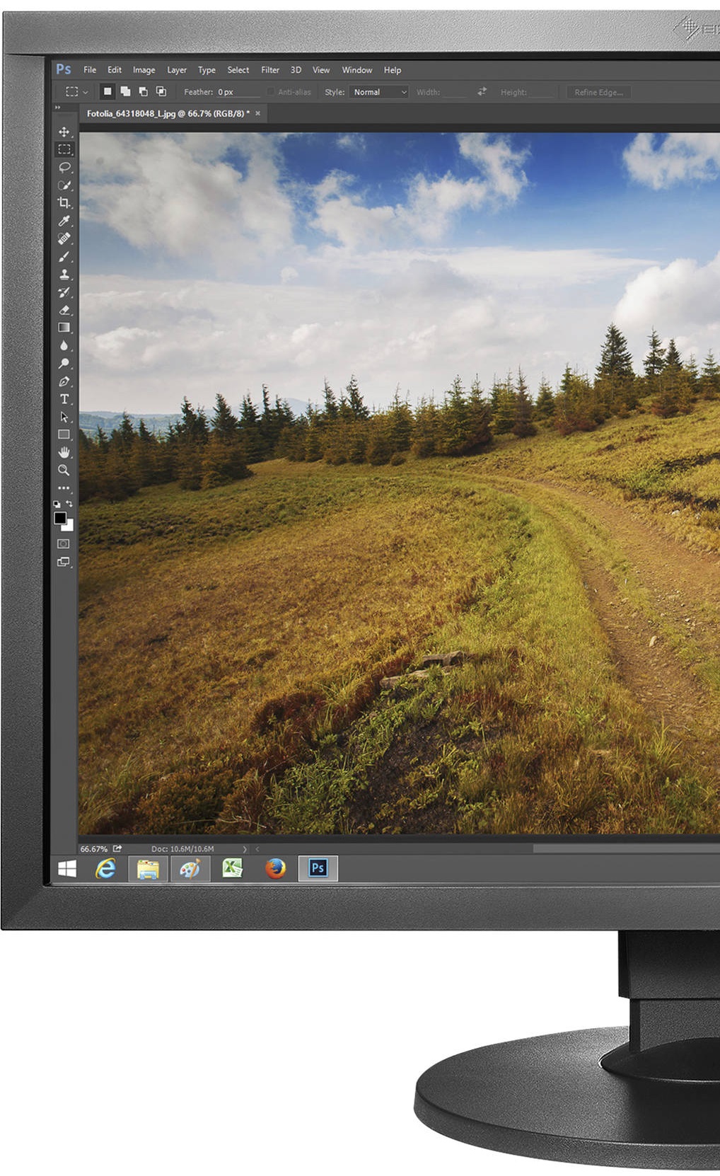
Task: Select the Horizontal Type tool
Action: [64, 399]
